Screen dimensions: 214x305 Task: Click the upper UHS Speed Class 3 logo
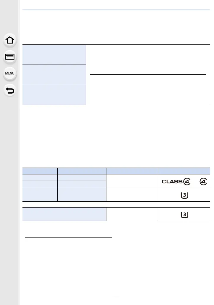(x=184, y=195)
